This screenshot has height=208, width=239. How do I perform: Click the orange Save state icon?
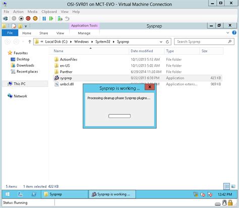pyautogui.click(x=35, y=19)
